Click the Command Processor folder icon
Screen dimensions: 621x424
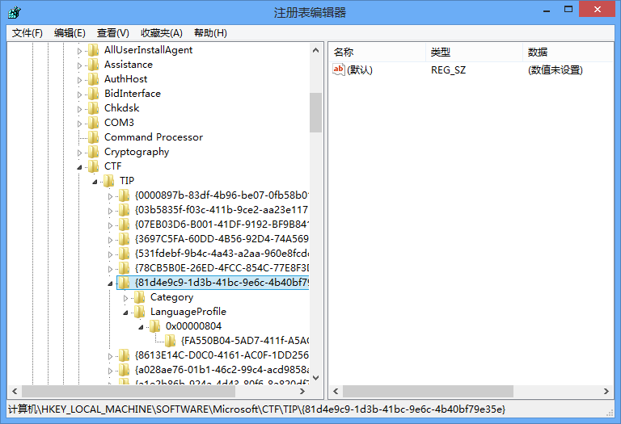click(94, 137)
